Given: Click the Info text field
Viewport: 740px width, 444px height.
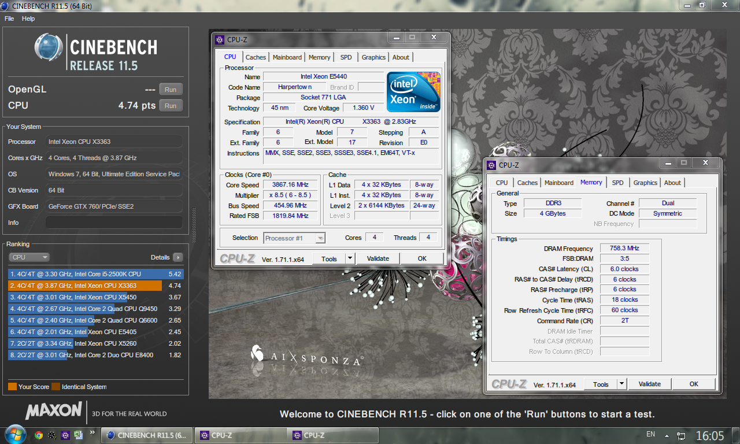Looking at the screenshot, I should click(x=114, y=223).
